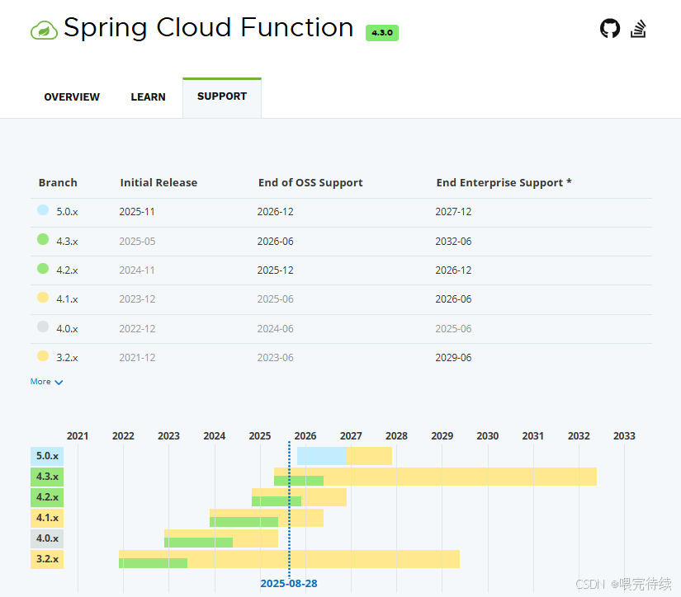The width and height of the screenshot is (681, 597).
Task: Click the 2032-06 enterprise support date
Action: 453,242
